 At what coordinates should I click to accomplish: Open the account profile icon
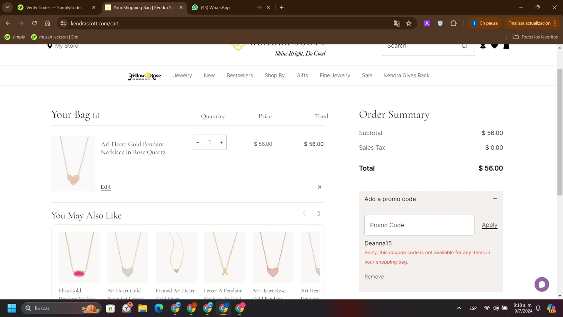[x=483, y=46]
